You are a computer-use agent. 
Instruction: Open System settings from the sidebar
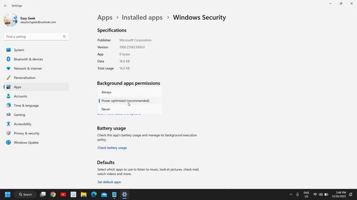pos(36,50)
